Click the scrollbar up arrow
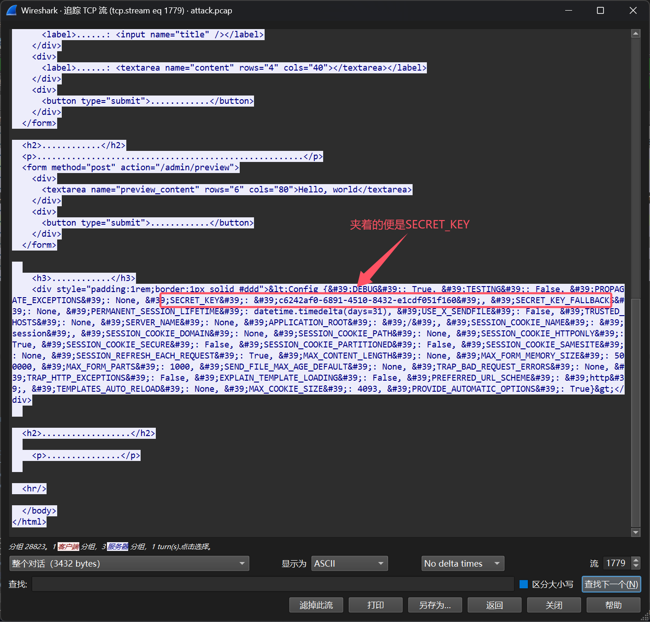Viewport: 650px width, 622px height. pos(636,33)
